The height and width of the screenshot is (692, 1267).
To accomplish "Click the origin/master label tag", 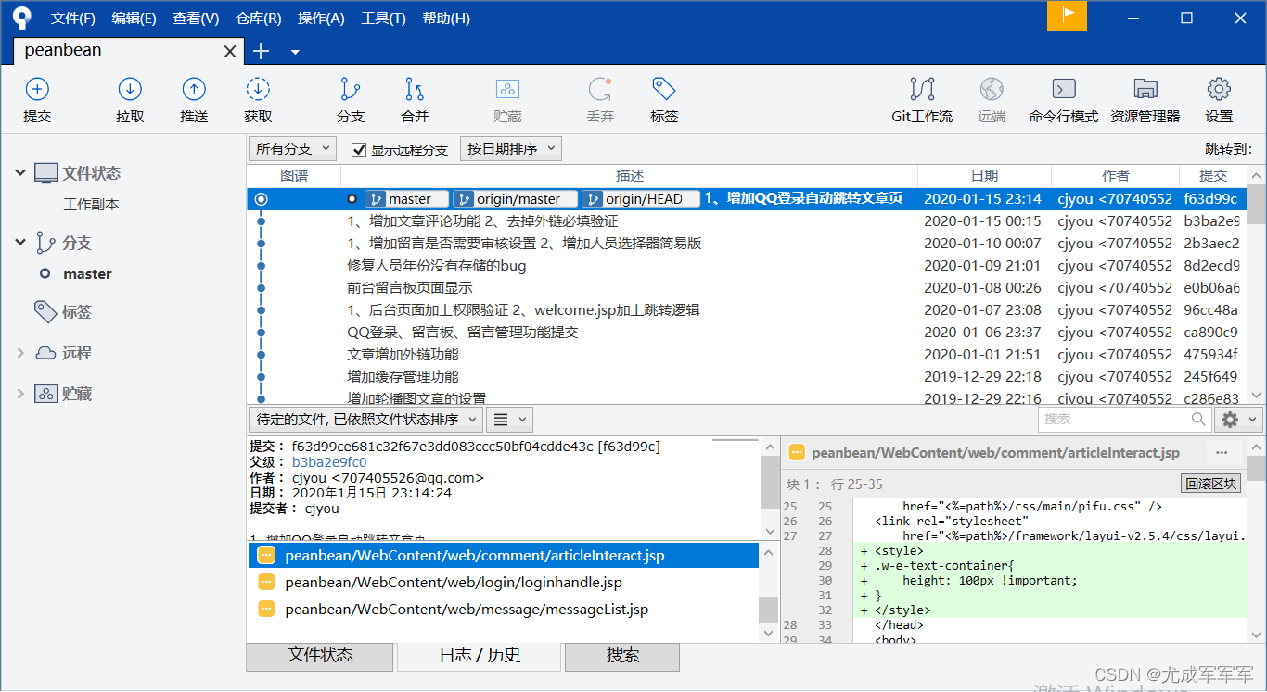I will (515, 199).
